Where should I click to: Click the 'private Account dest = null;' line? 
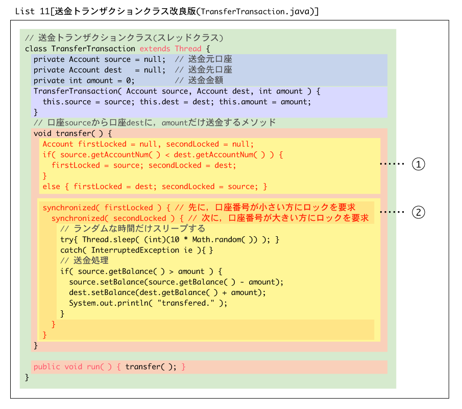[x=100, y=70]
